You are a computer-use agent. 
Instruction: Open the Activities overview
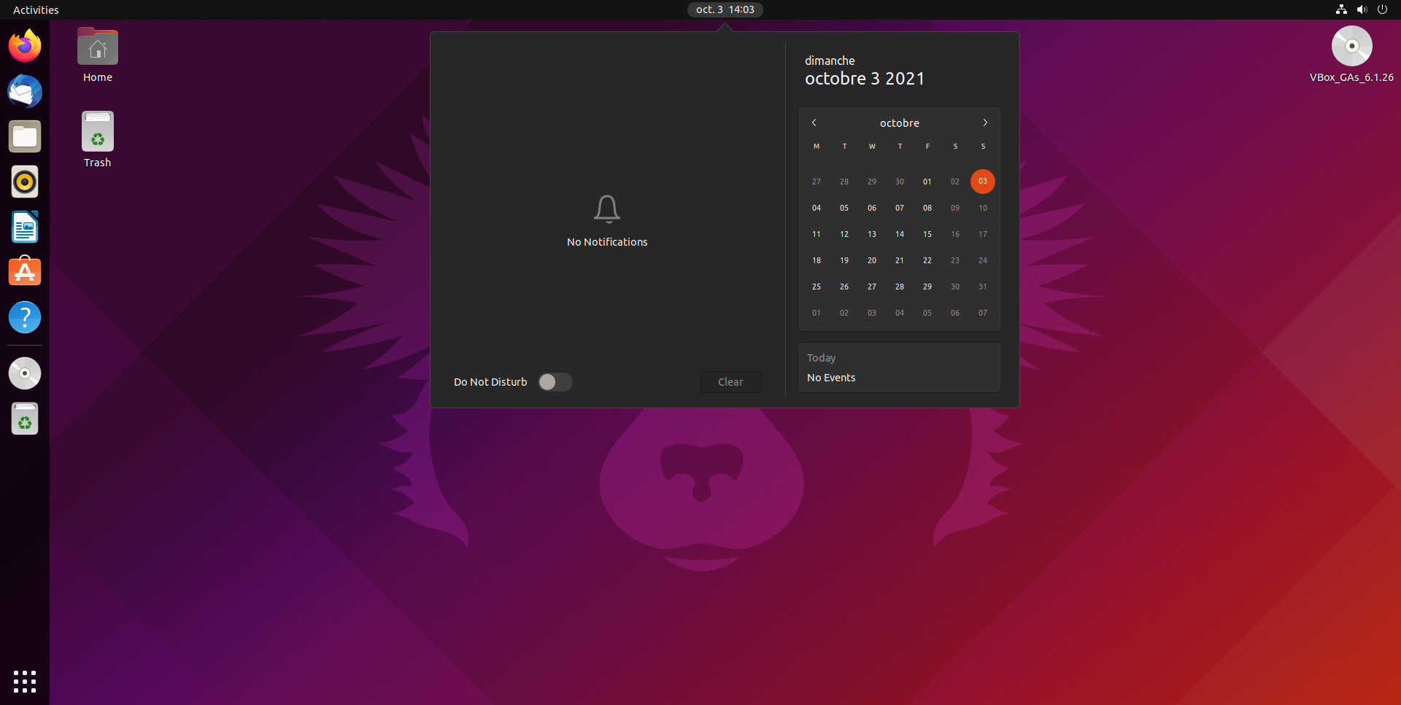36,9
